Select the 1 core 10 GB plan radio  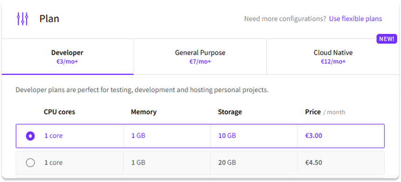[30, 136]
